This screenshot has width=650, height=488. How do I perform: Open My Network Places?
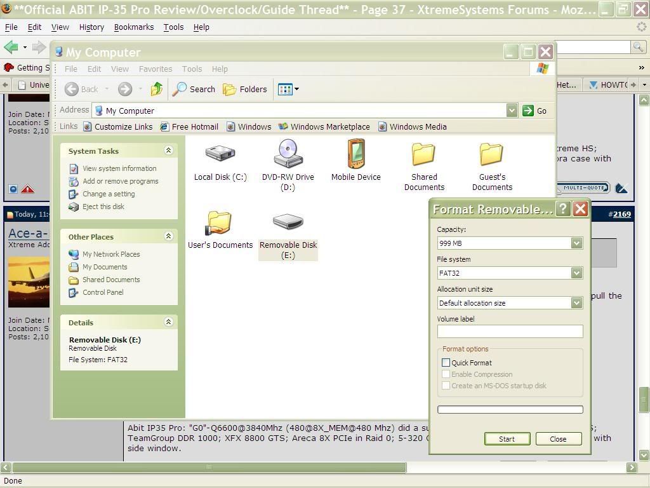tap(111, 254)
